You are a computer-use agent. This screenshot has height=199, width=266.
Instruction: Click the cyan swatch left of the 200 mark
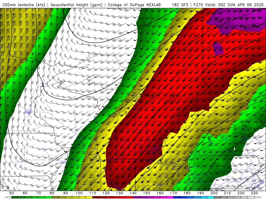[x=210, y=197]
